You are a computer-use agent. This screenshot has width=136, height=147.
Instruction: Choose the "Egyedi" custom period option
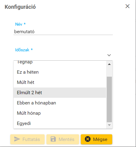60,123
